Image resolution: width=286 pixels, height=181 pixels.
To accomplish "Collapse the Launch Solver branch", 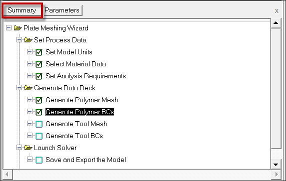I will pyautogui.click(x=19, y=148).
